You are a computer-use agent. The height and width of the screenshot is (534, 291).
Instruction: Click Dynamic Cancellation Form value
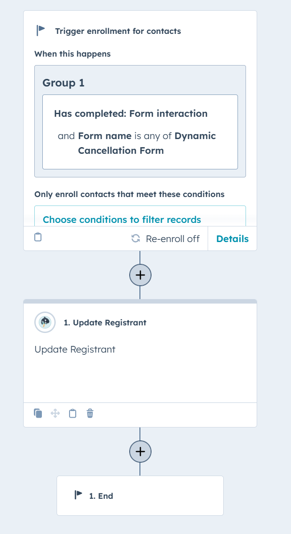[x=147, y=143]
